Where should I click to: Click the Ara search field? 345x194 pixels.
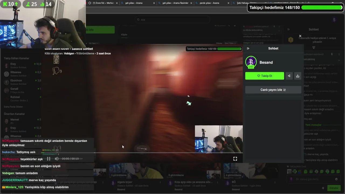tap(172, 20)
